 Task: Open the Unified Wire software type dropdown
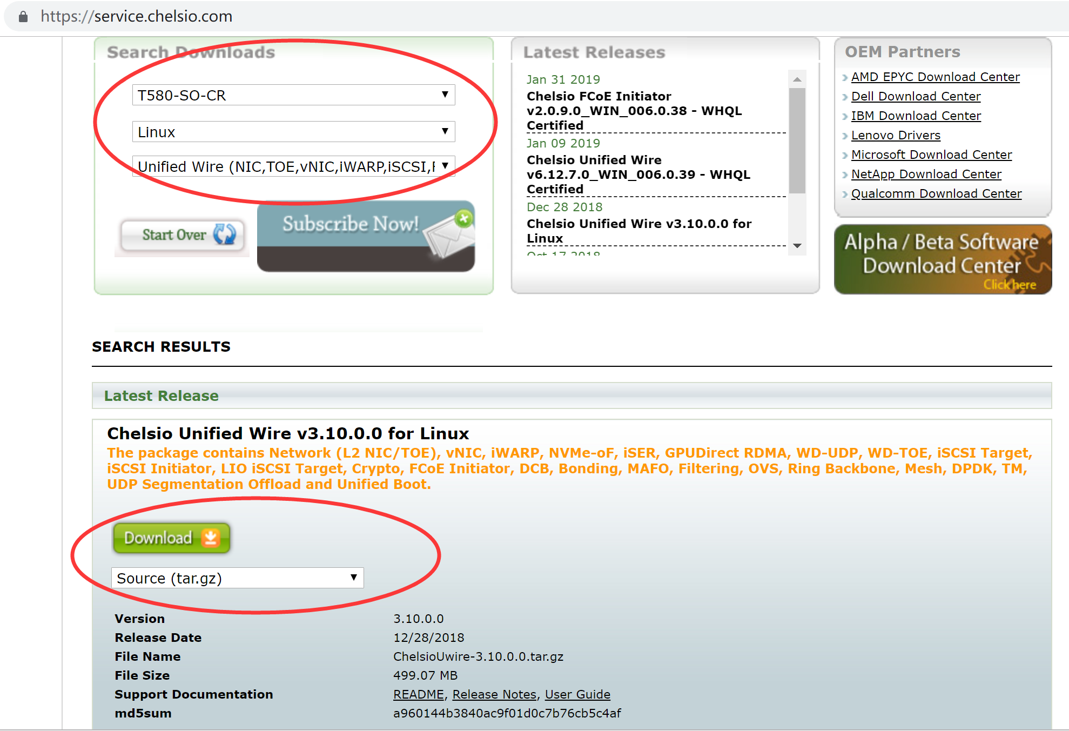(293, 166)
